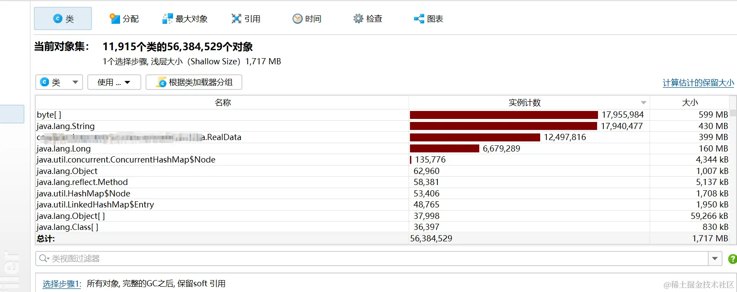Select the java.lang.String row
This screenshot has height=292, width=737.
(383, 126)
